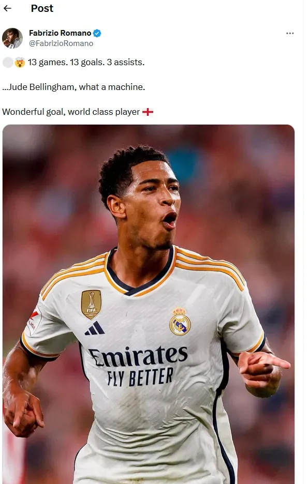Image resolution: width=308 pixels, height=484 pixels.
Task: Open the @FabrizioRomano handle link
Action: 61,43
